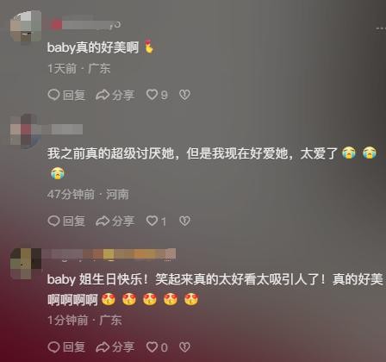Image resolution: width=386 pixels, height=362 pixels.
Task: Like the comment with 9 likes
Action: (x=157, y=95)
